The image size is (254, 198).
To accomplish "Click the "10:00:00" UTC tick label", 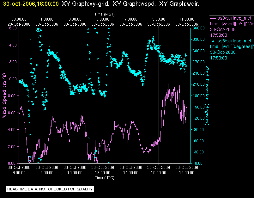I will coord(75,173).
